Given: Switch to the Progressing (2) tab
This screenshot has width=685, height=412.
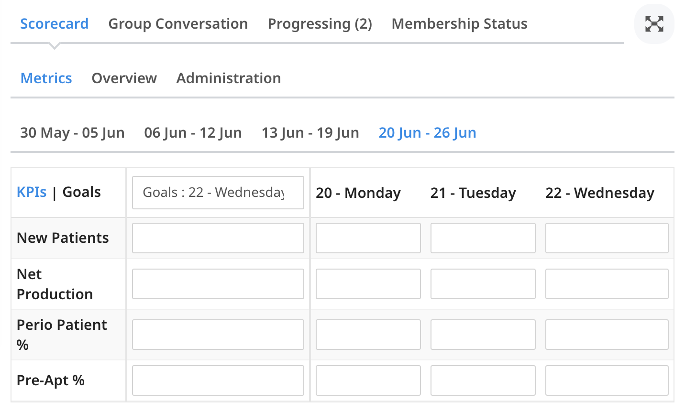Looking at the screenshot, I should tap(320, 24).
